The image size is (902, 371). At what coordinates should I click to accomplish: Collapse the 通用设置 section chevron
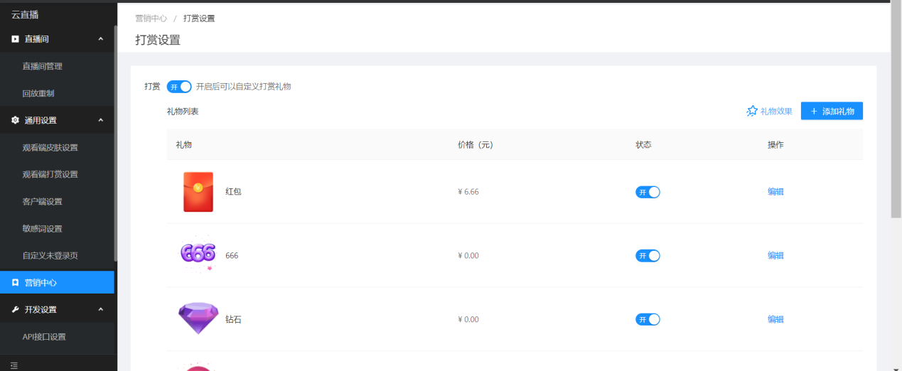[100, 120]
